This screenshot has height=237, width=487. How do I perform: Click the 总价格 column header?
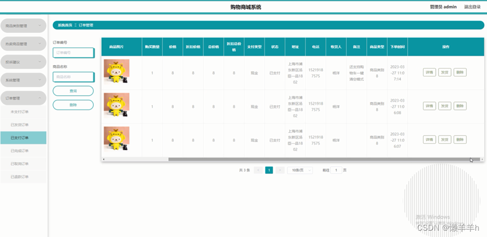coord(213,47)
